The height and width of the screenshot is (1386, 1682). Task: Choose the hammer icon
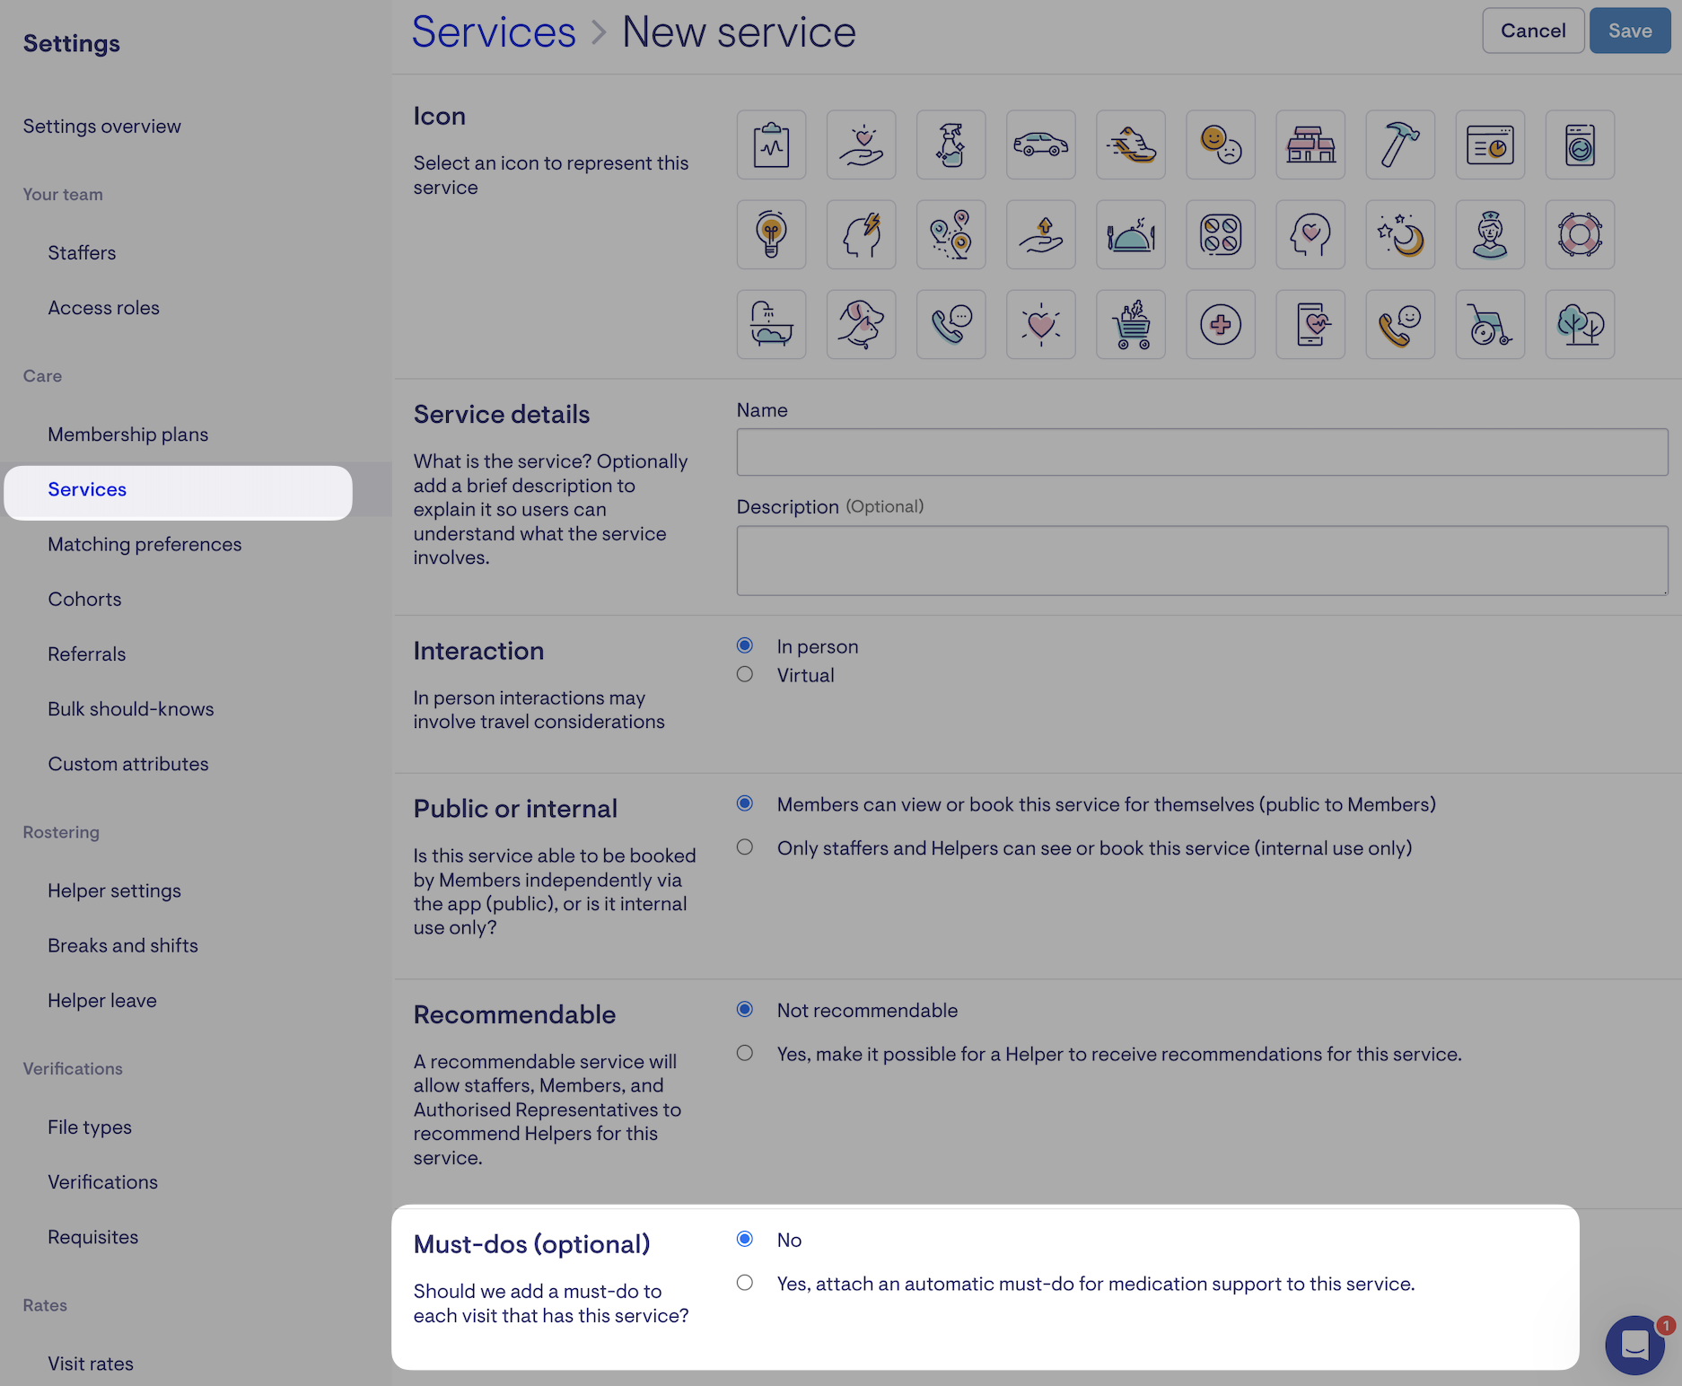tap(1399, 145)
